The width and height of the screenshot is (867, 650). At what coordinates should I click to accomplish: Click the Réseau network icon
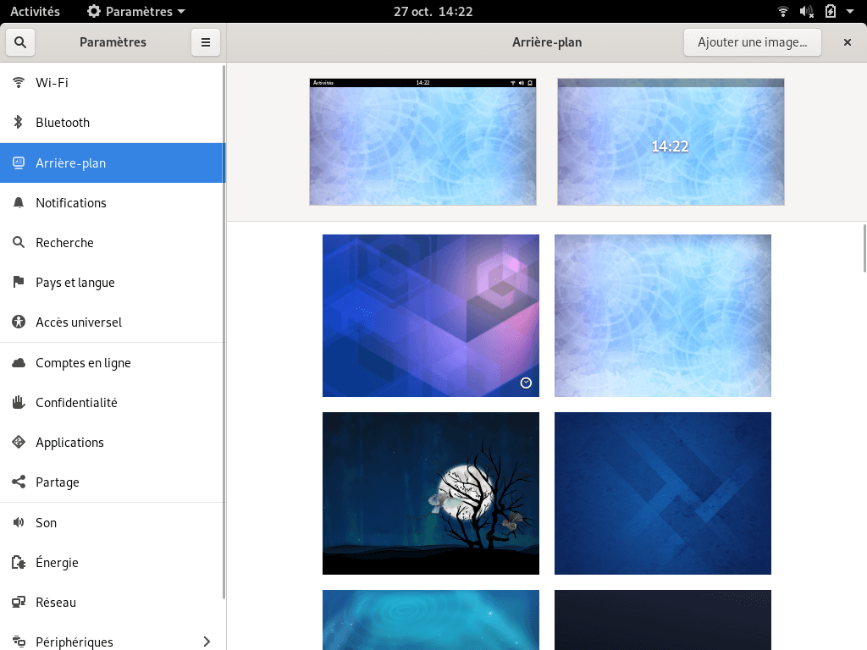(x=19, y=602)
